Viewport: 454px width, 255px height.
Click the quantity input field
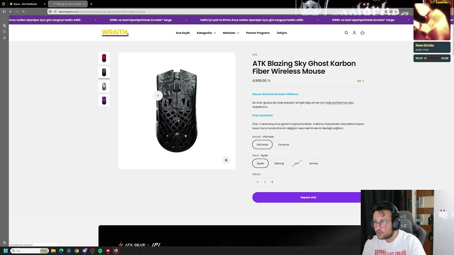(x=265, y=182)
